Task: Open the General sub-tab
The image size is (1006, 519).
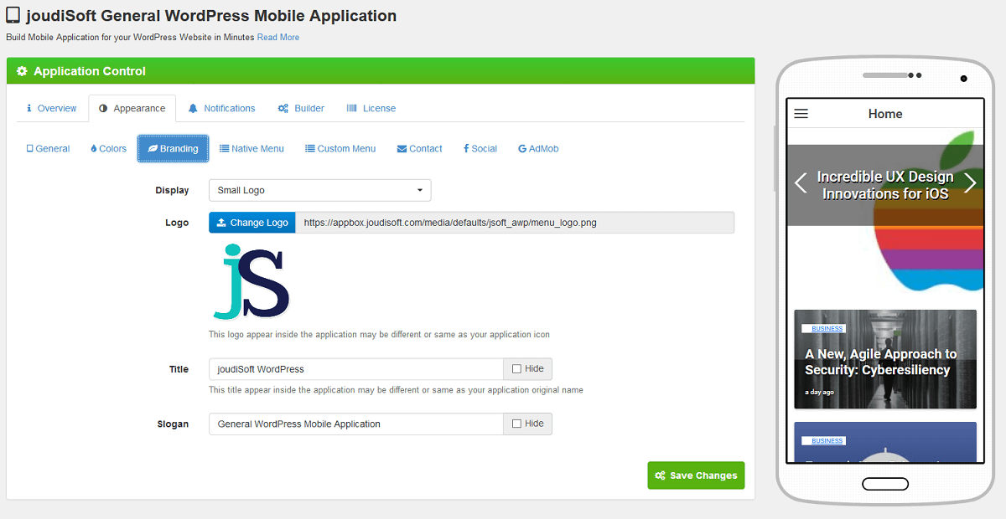Action: (x=48, y=148)
